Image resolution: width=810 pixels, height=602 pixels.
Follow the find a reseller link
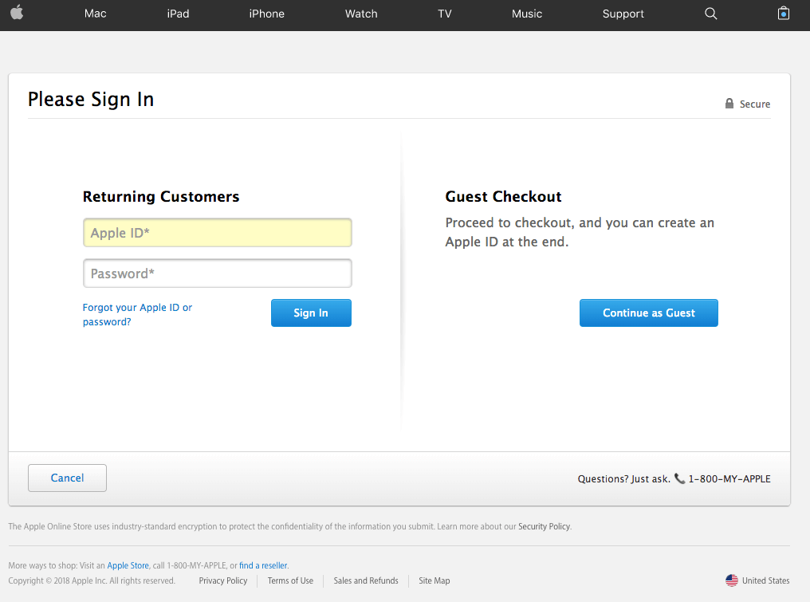(x=263, y=565)
